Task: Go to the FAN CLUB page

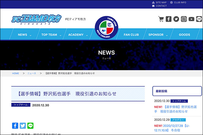Action: [x=131, y=35]
